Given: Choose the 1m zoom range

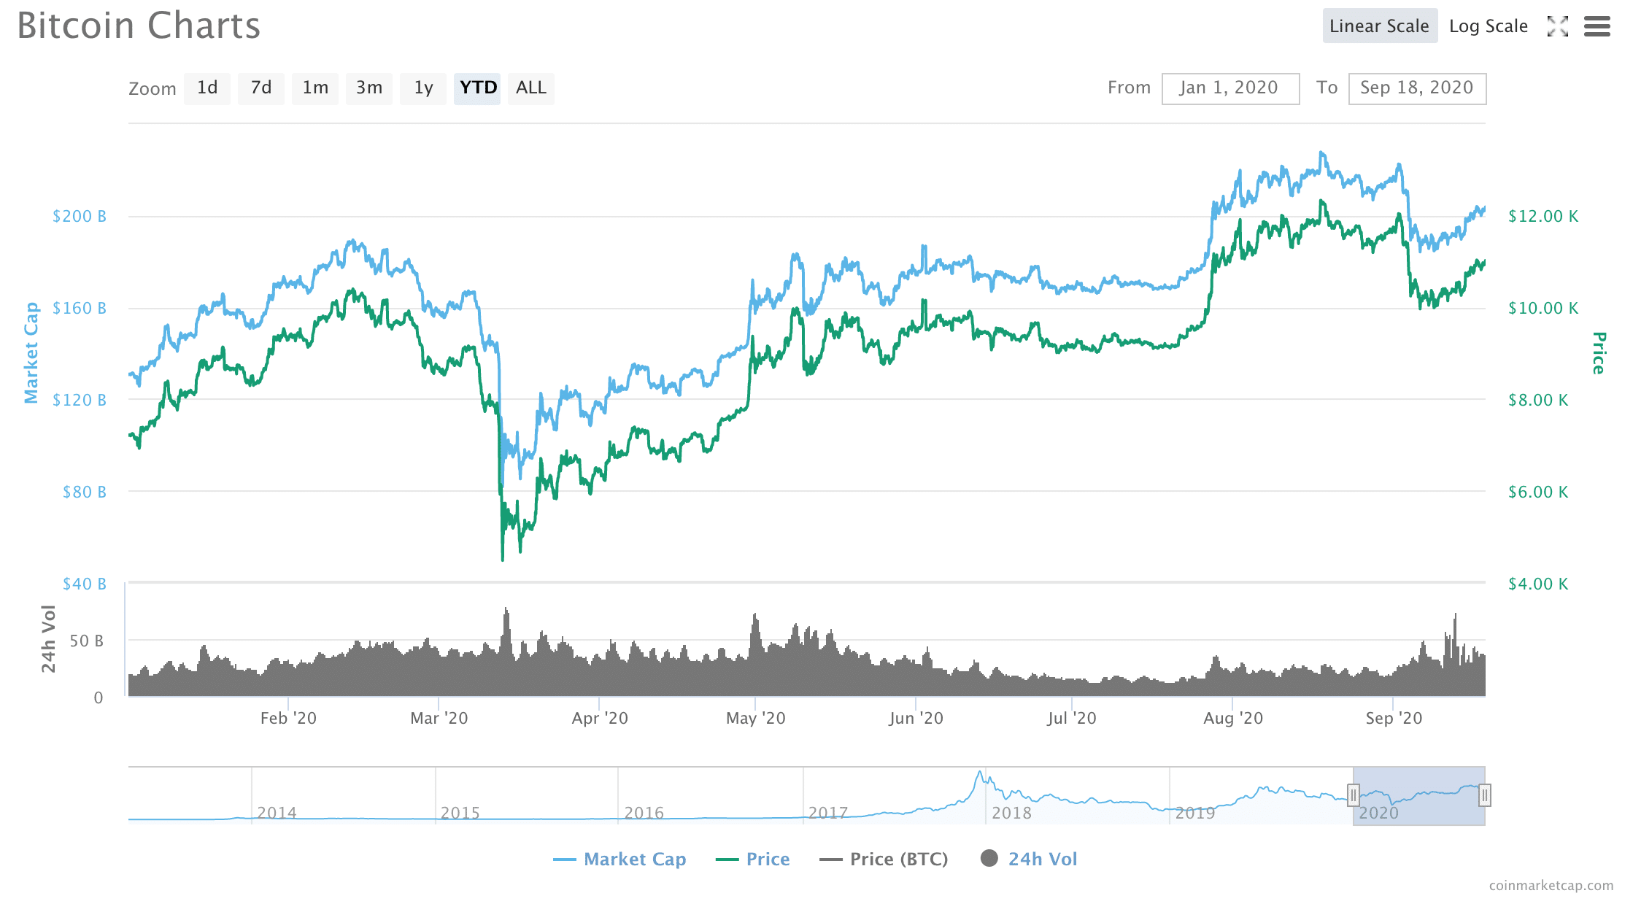Looking at the screenshot, I should 315,88.
